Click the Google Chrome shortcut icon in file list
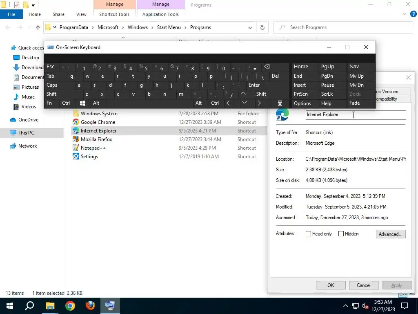The height and width of the screenshot is (314, 418). pyautogui.click(x=76, y=122)
